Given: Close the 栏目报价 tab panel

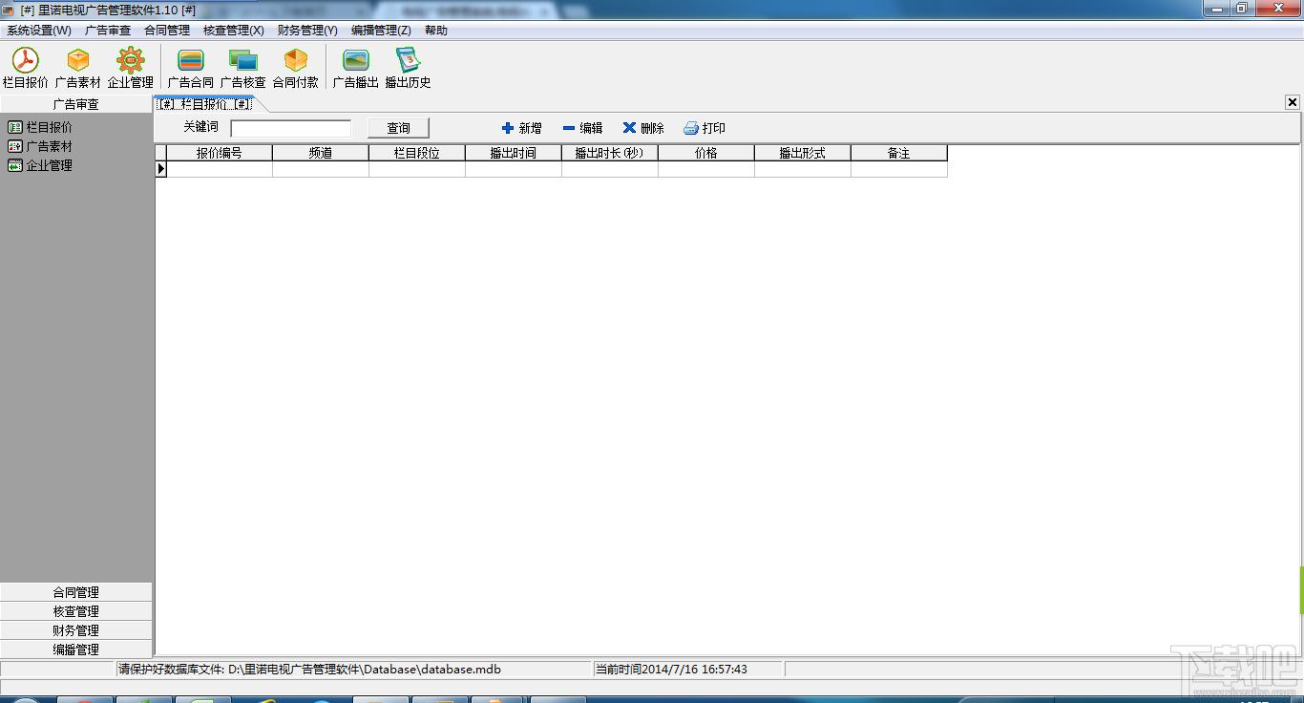Looking at the screenshot, I should 1293,102.
